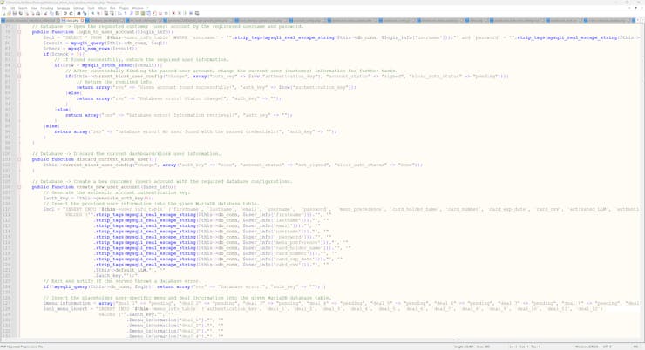Toggle Show All Characters
645x350 pixels.
tap(125, 13)
